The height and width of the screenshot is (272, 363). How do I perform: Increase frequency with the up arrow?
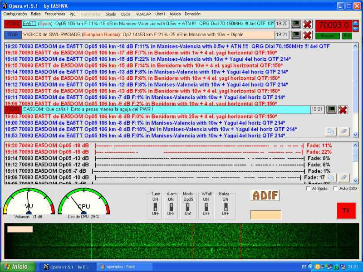click(x=355, y=22)
